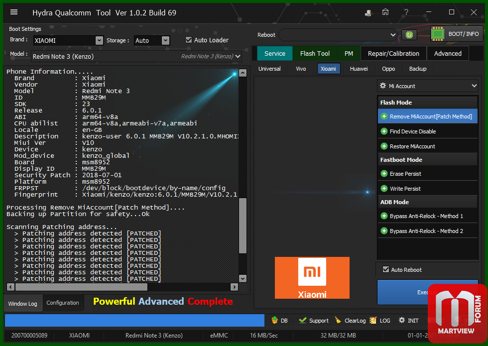
Task: Open the hamburger menu icon
Action: coord(14,12)
